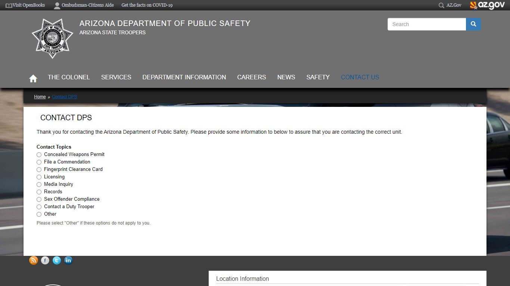Open the AZ.Gov text link
Viewport: 510px width, 286px height.
[454, 5]
